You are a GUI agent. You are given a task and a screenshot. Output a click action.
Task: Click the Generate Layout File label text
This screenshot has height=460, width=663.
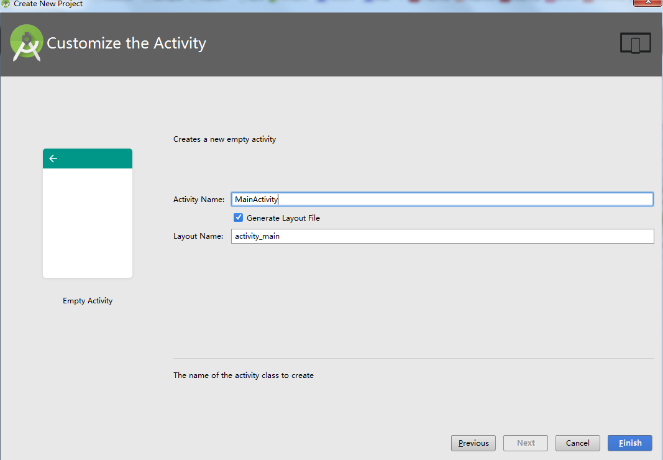[x=283, y=218]
